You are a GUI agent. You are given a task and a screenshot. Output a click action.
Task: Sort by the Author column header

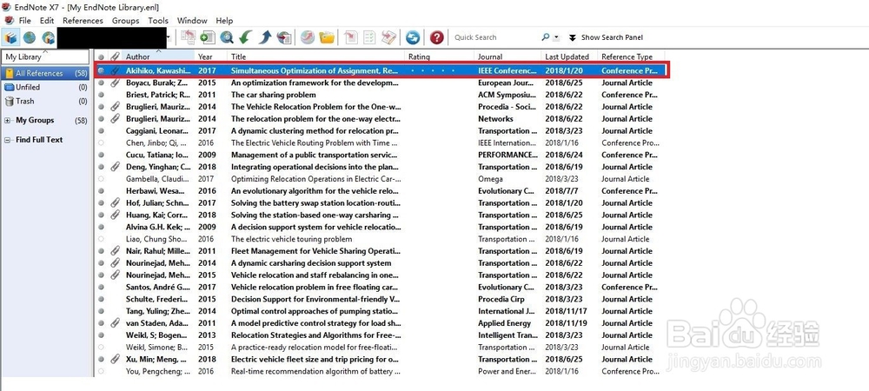pos(158,56)
